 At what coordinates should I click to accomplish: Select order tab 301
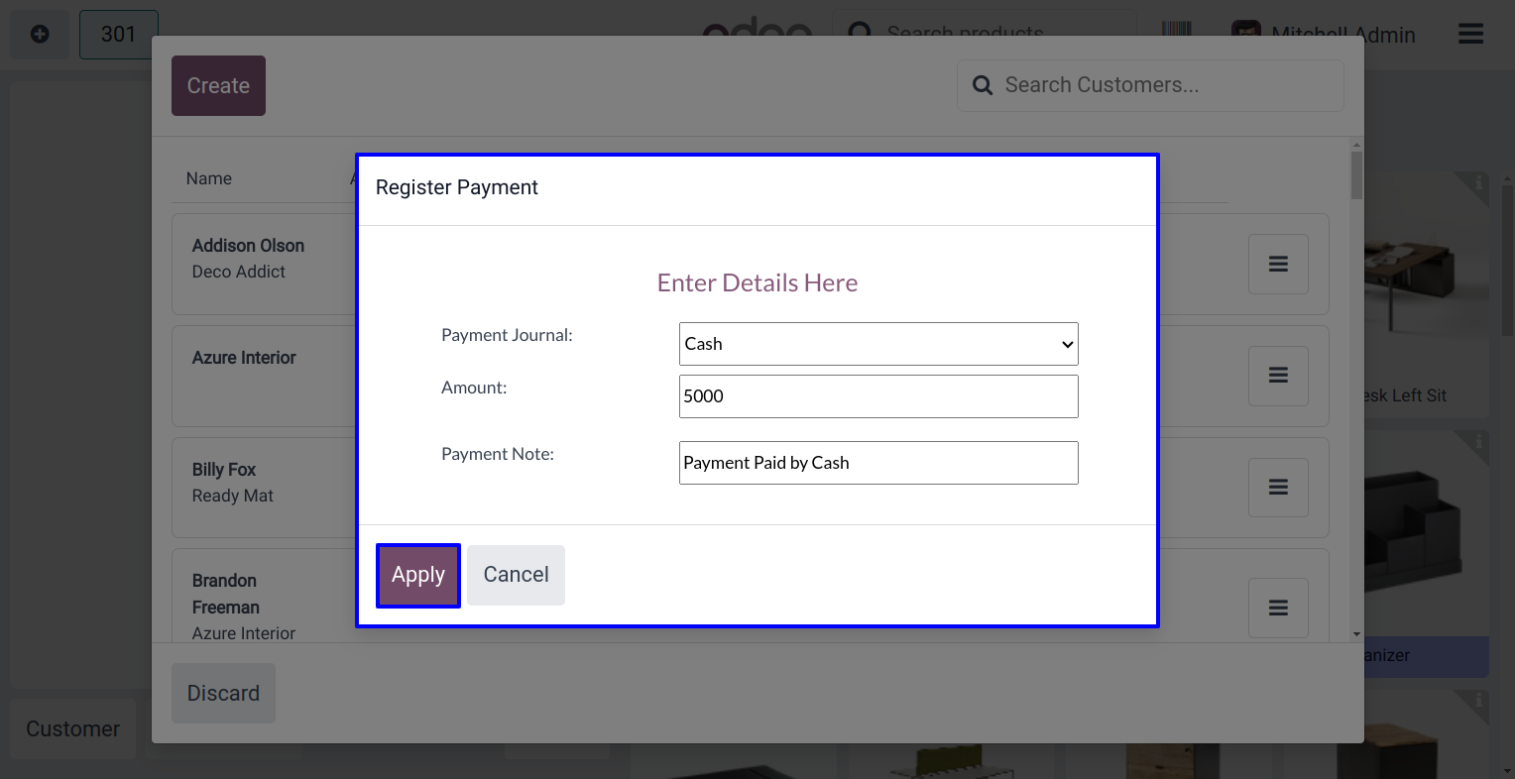pyautogui.click(x=119, y=35)
